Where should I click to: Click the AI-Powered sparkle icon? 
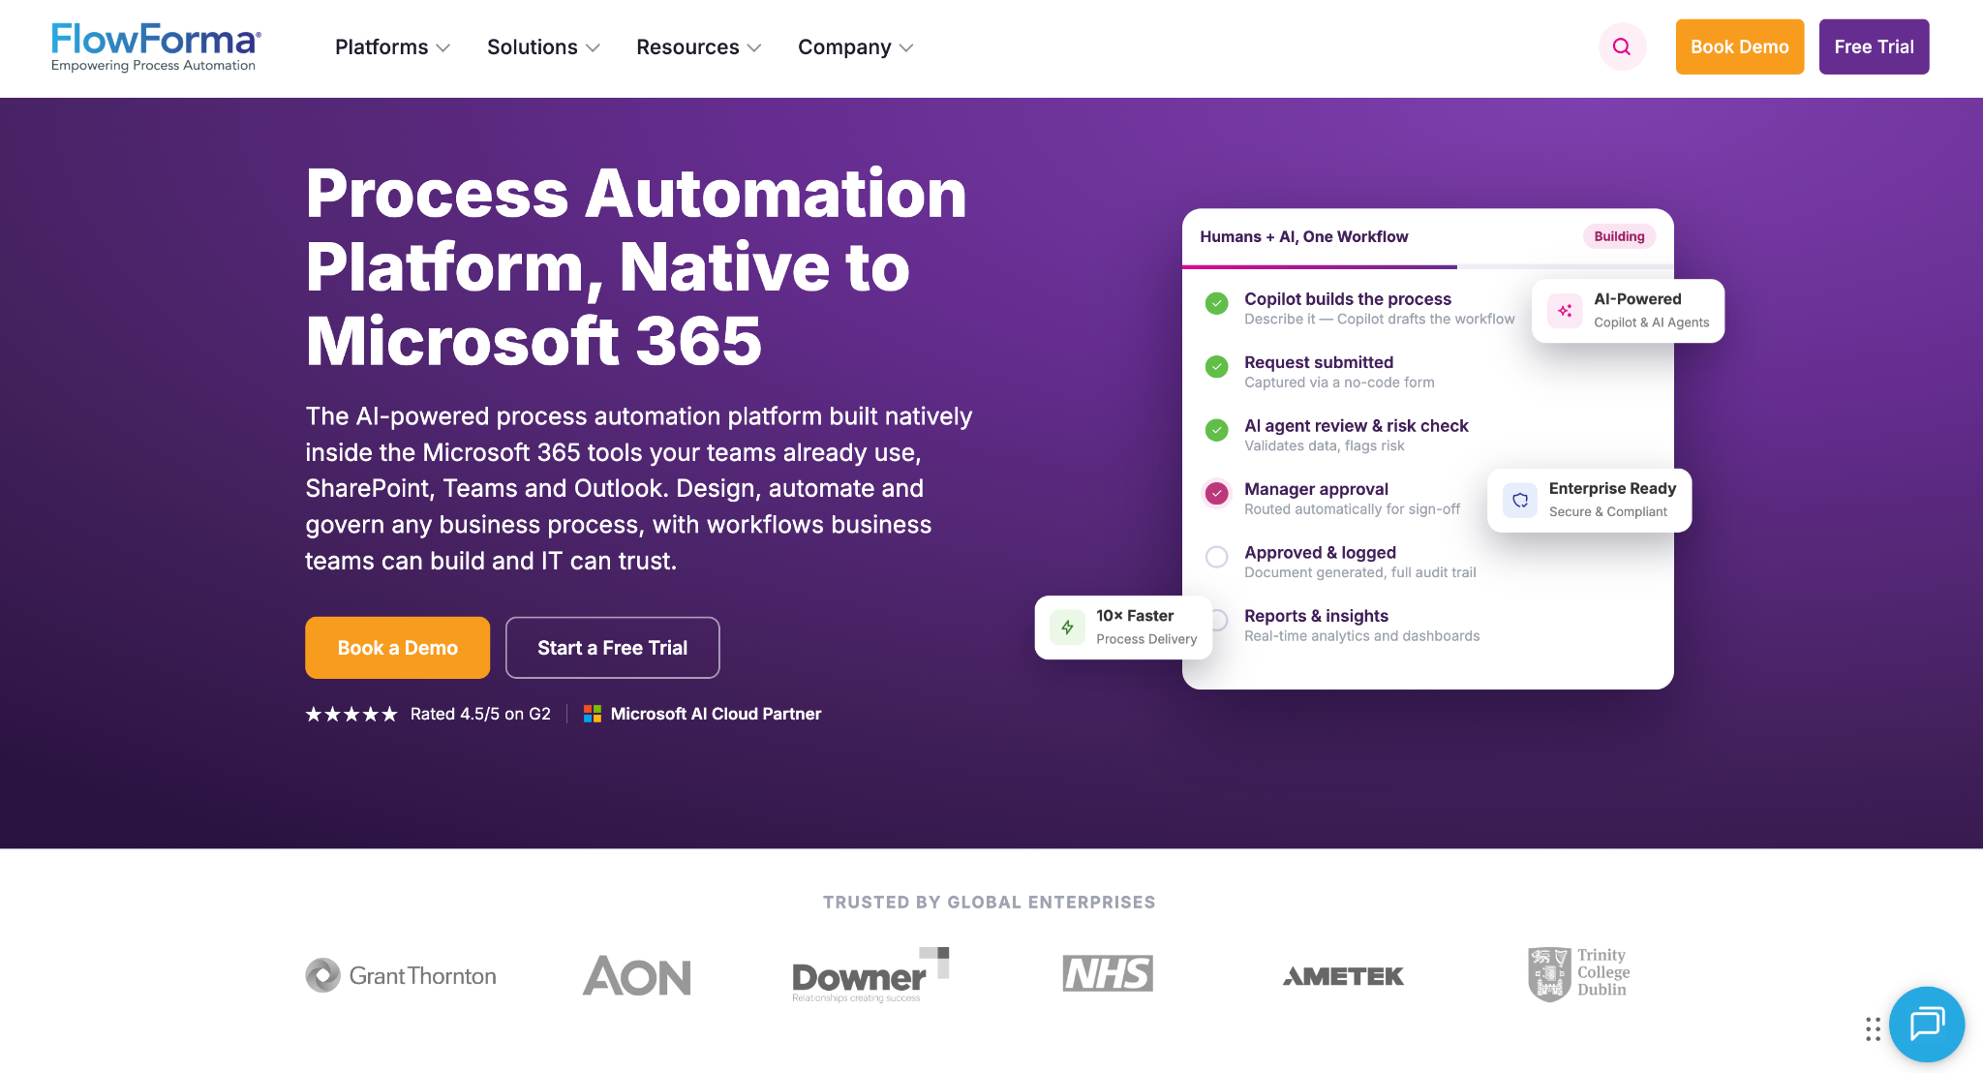[1565, 311]
